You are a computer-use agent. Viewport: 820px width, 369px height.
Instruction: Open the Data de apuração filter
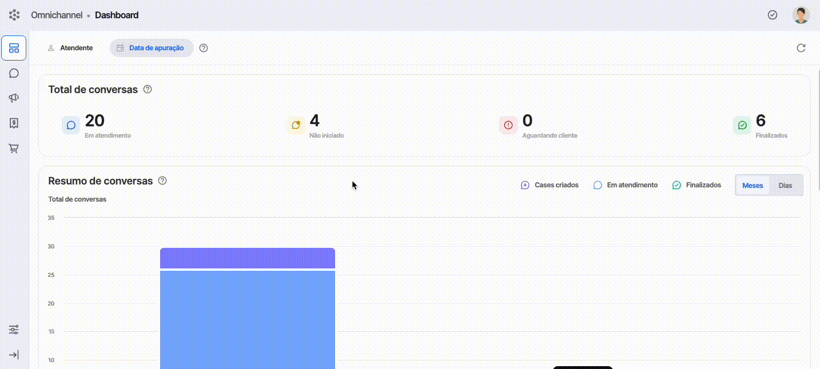(x=152, y=48)
